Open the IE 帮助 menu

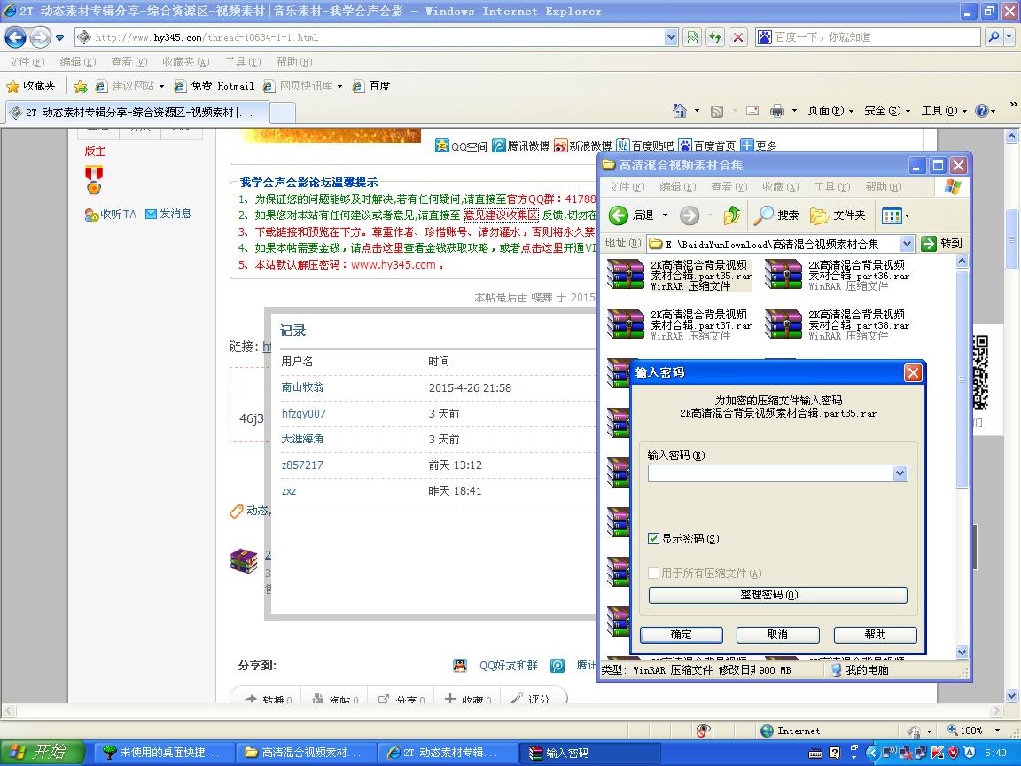[x=293, y=62]
